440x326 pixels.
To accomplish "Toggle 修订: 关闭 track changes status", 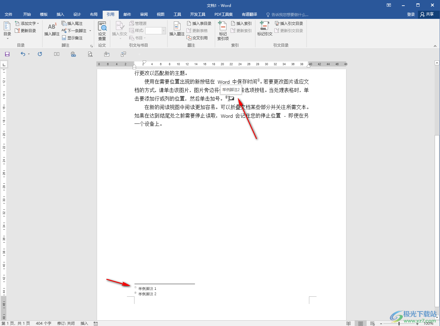I will [66, 323].
